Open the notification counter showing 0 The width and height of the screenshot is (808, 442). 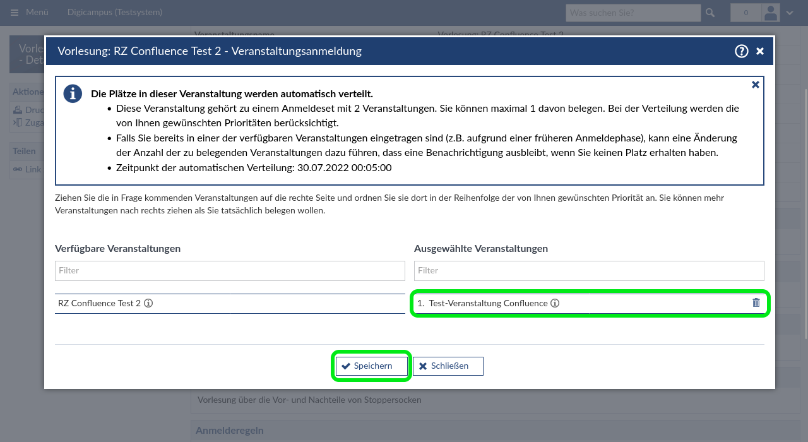[x=746, y=13]
